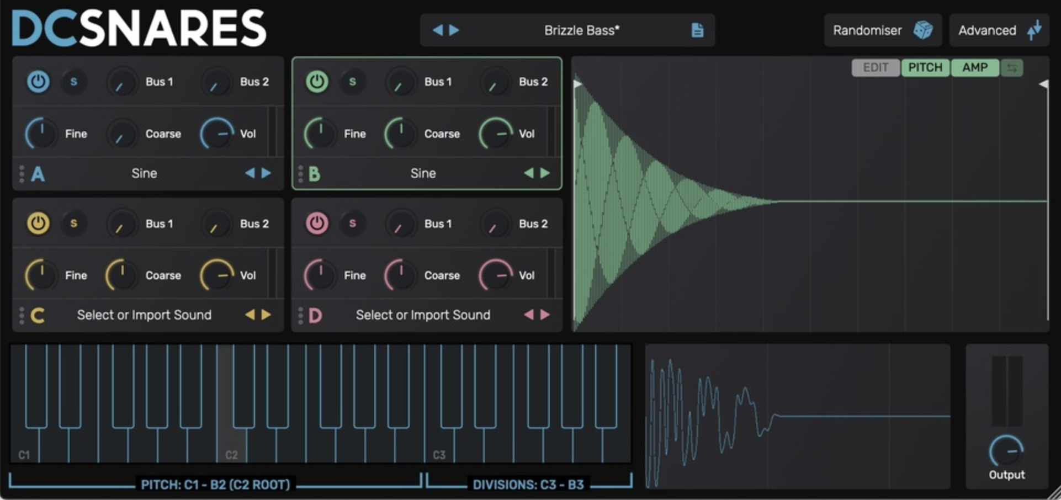This screenshot has width=1061, height=500.
Task: Play the C2 root piano key
Action: [x=231, y=445]
